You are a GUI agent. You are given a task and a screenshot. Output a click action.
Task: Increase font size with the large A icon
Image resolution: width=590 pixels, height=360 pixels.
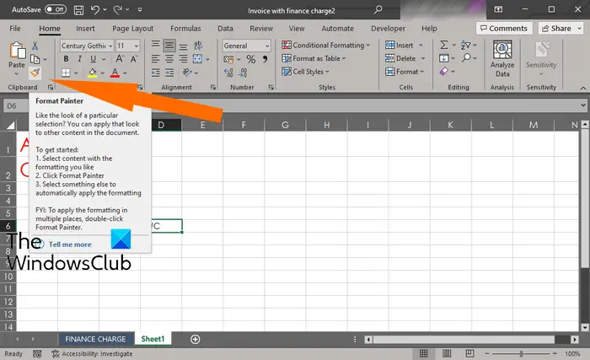[x=120, y=59]
